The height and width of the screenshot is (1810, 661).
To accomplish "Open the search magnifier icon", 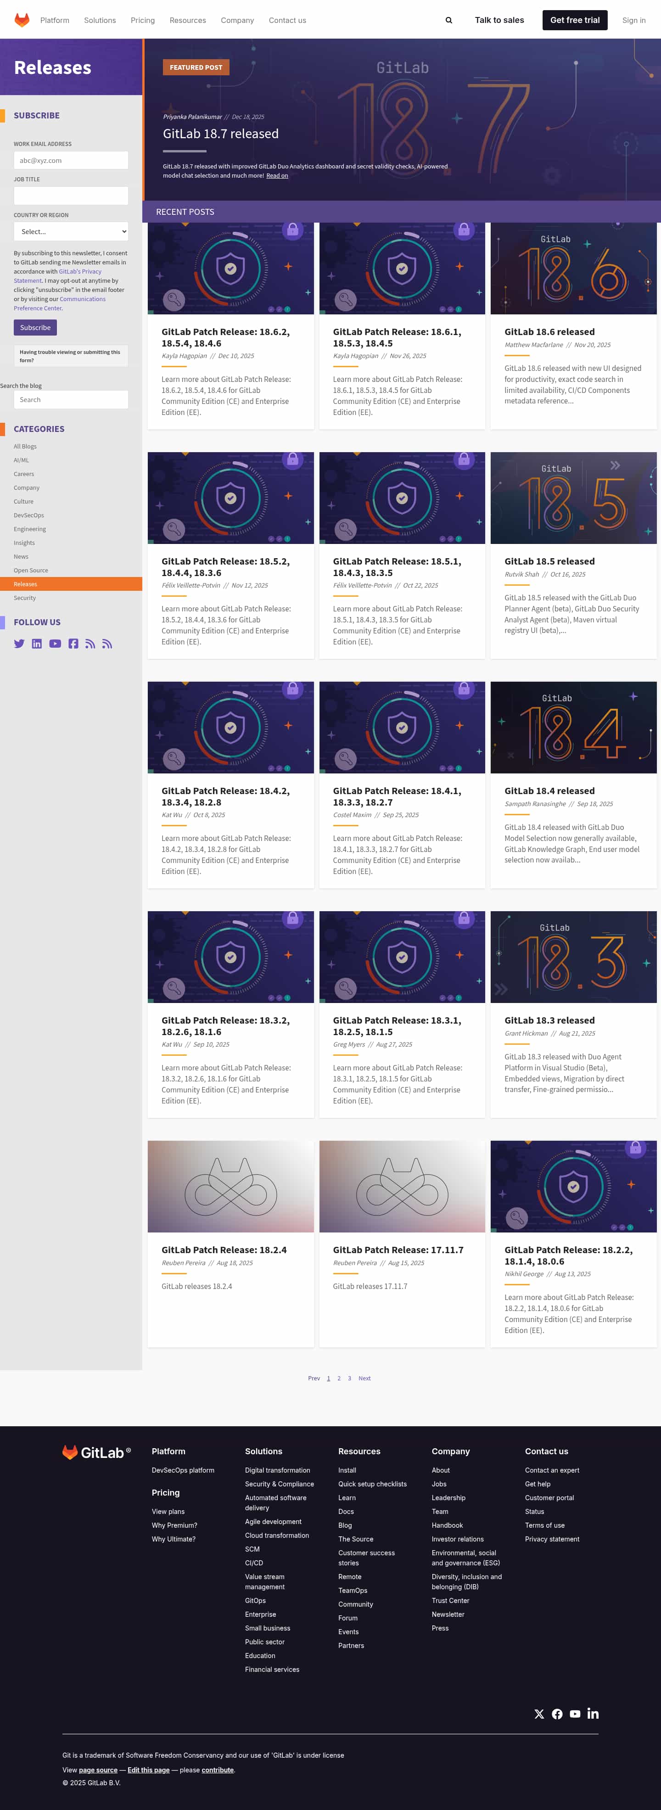I will [x=449, y=20].
